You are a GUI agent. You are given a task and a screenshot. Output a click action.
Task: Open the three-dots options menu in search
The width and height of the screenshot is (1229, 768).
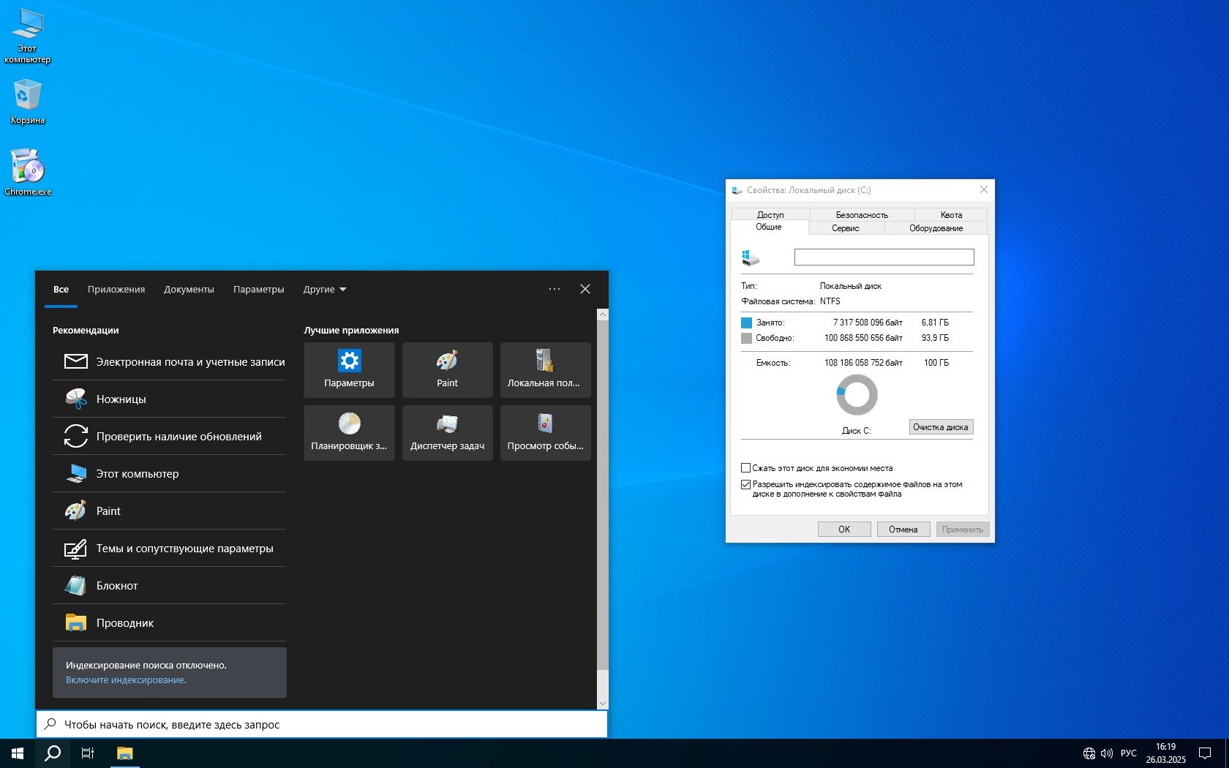tap(555, 289)
